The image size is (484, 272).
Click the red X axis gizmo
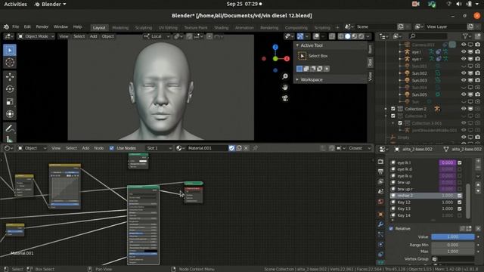click(x=287, y=59)
